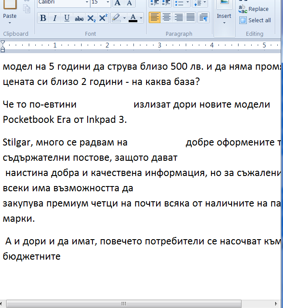This screenshot has width=283, height=308.
Task: Toggle bold formatting
Action: [x=43, y=18]
